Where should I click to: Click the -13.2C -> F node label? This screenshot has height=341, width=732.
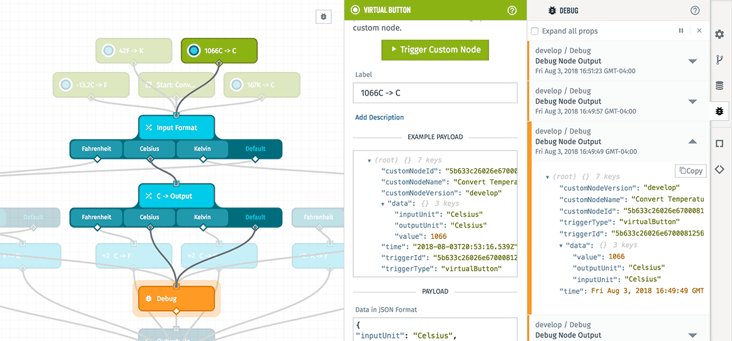pyautogui.click(x=93, y=85)
